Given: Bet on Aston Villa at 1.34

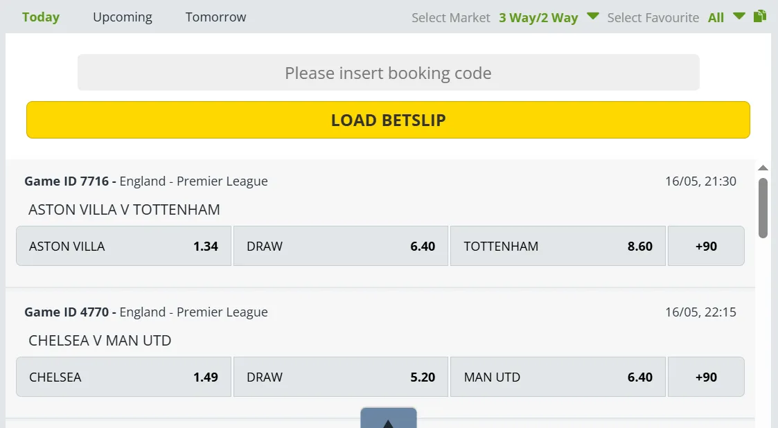Looking at the screenshot, I should point(123,246).
